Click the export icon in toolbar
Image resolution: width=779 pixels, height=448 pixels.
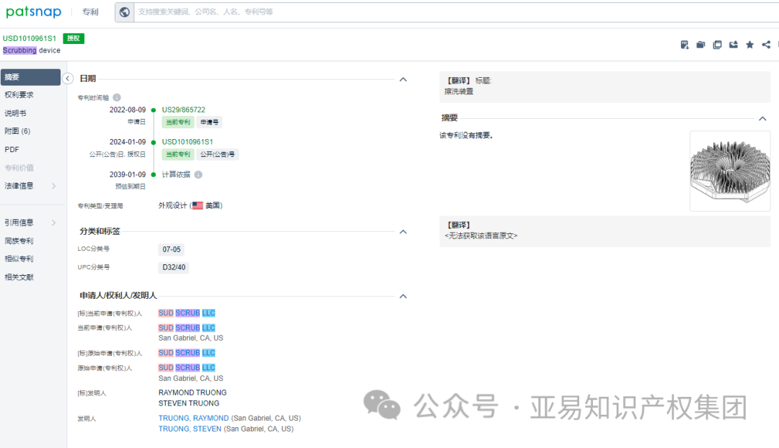733,44
